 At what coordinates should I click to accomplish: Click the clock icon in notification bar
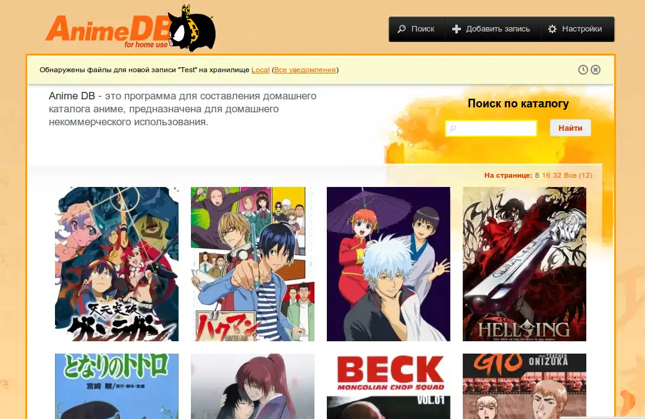point(583,70)
